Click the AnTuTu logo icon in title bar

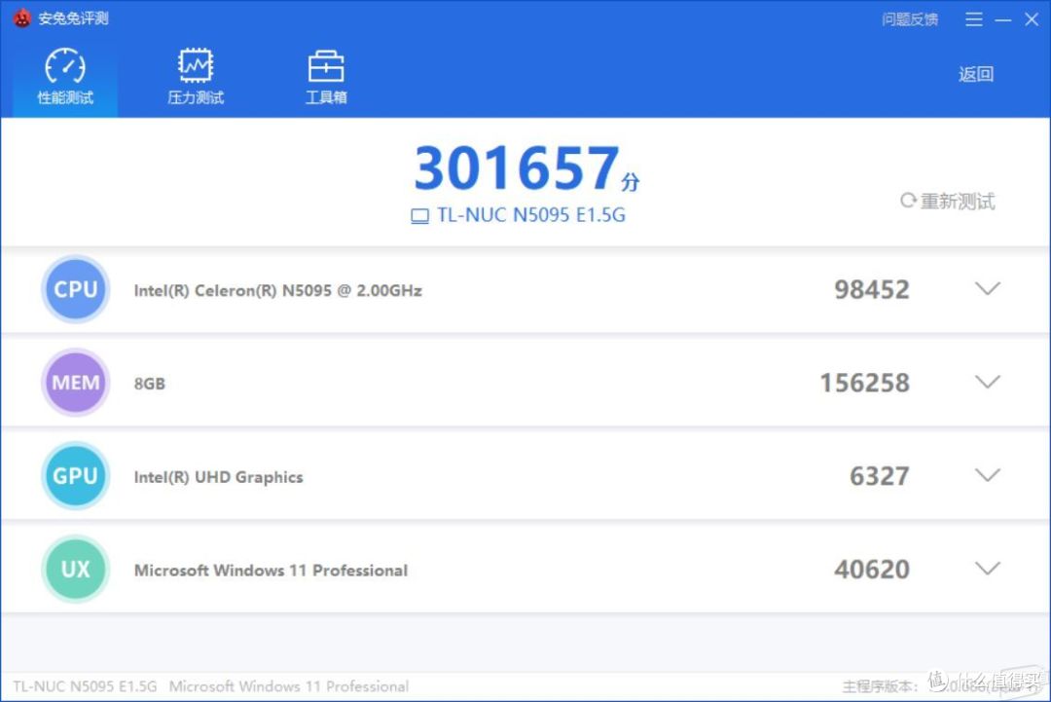point(22,18)
